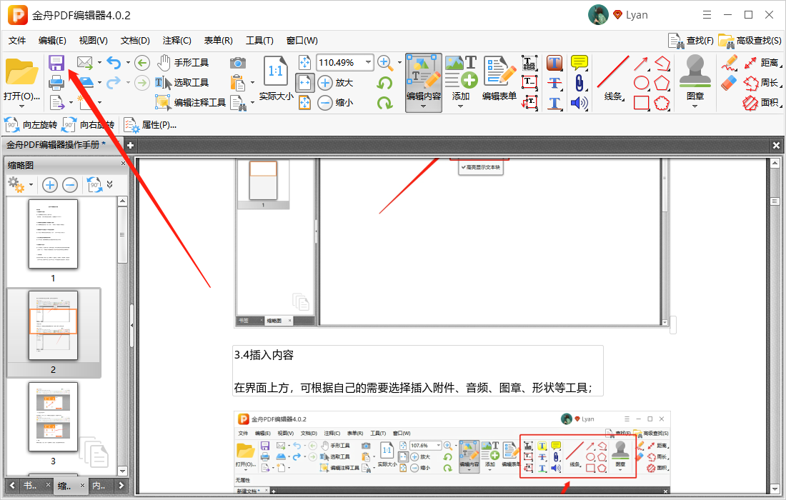Expand the 打开(O) dropdown arrow

click(21, 106)
